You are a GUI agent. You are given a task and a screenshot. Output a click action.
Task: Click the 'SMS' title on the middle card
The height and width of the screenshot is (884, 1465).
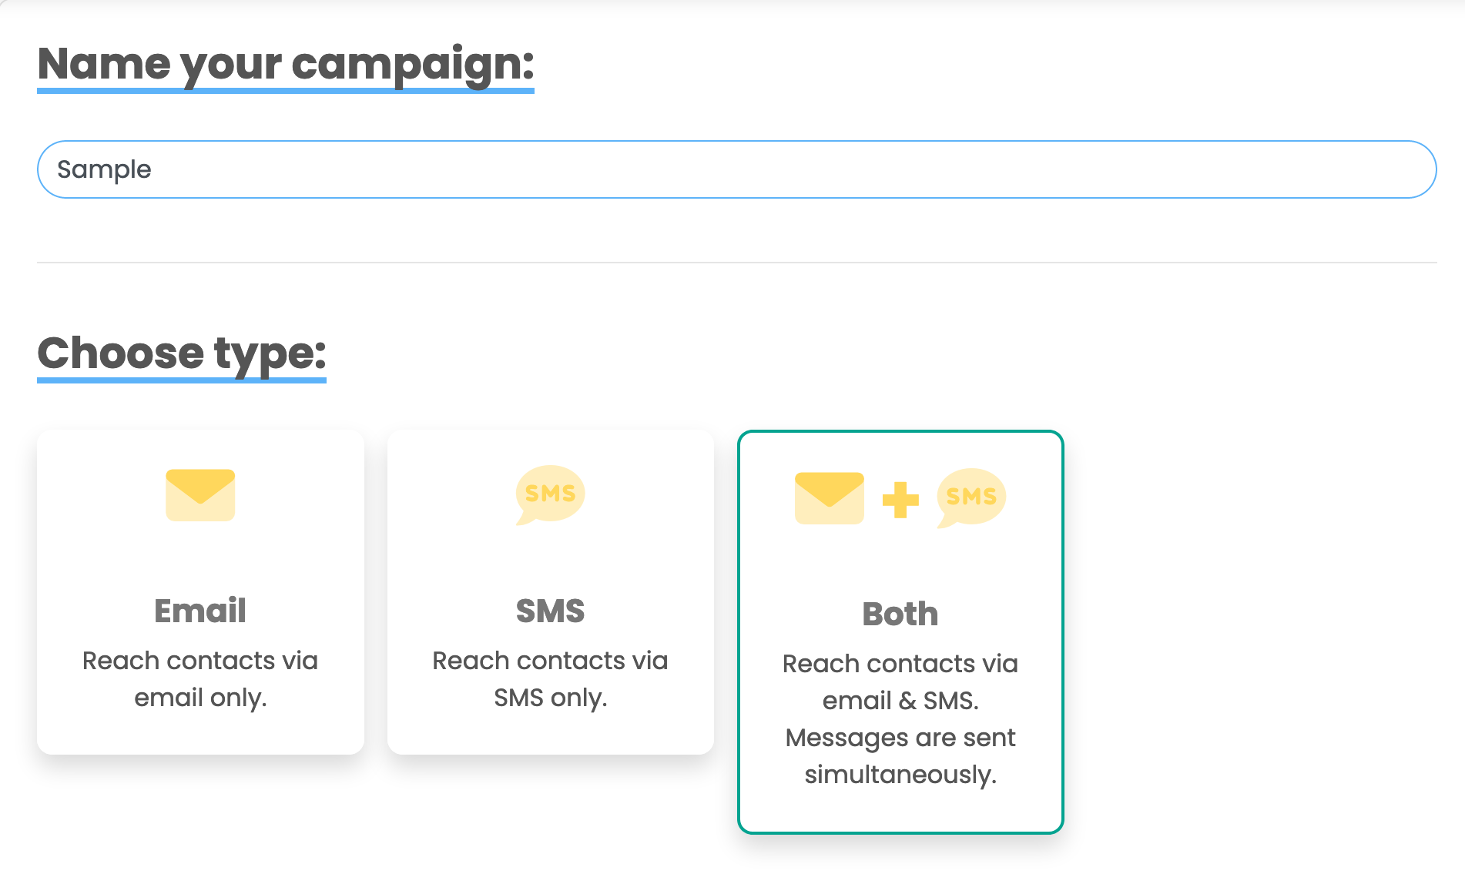pyautogui.click(x=550, y=611)
